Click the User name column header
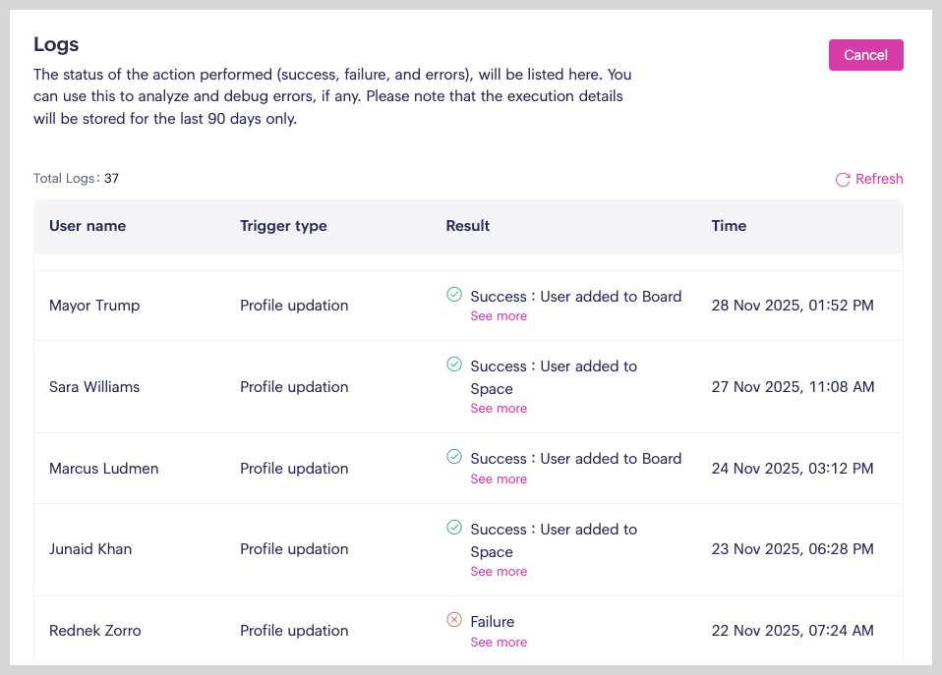Viewport: 942px width, 675px height. click(88, 226)
